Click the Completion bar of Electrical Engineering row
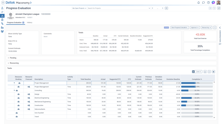This screenshot has height=124, width=222. [197, 98]
